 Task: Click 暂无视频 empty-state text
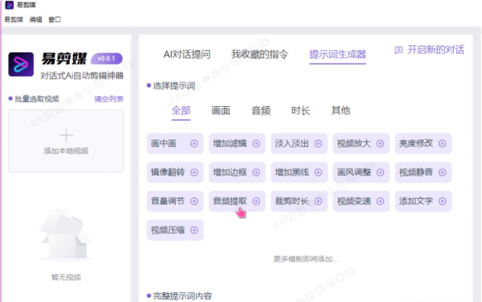tap(66, 277)
